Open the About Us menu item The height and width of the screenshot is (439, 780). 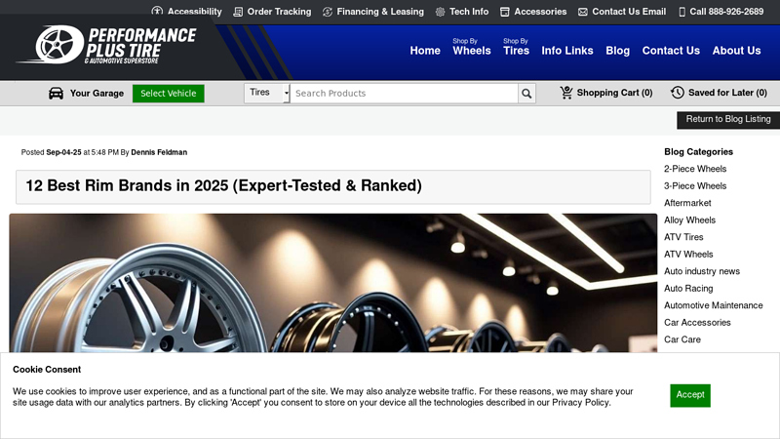click(x=737, y=51)
